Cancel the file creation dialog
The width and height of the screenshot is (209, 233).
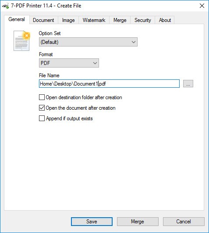tap(184, 222)
